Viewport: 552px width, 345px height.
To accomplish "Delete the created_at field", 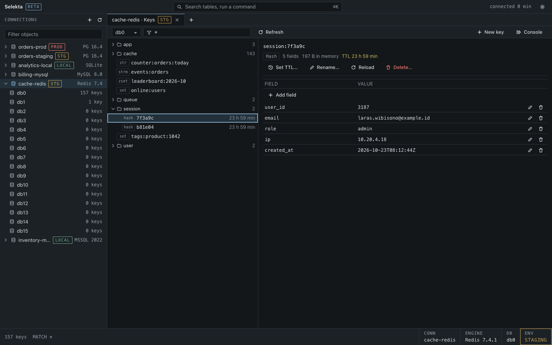I will click(x=541, y=150).
